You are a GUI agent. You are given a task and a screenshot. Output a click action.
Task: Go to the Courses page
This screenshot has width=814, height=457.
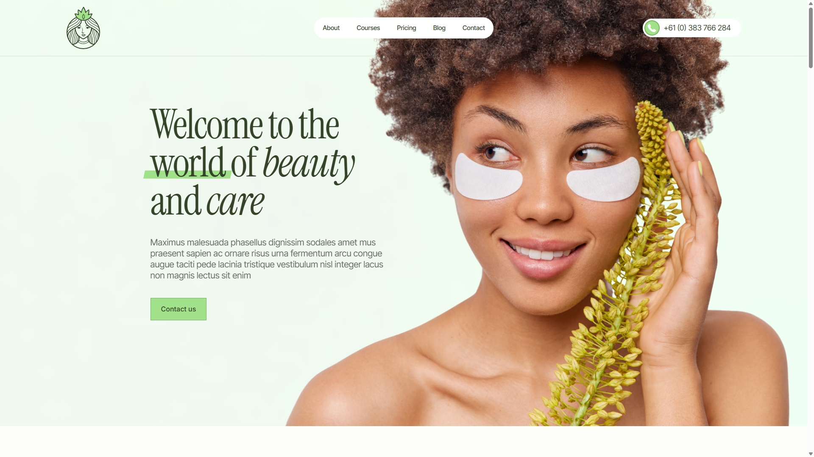tap(368, 28)
